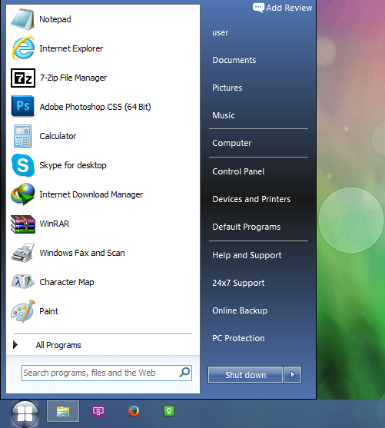The height and width of the screenshot is (428, 385).
Task: Click the Calculator icon
Action: (x=22, y=136)
